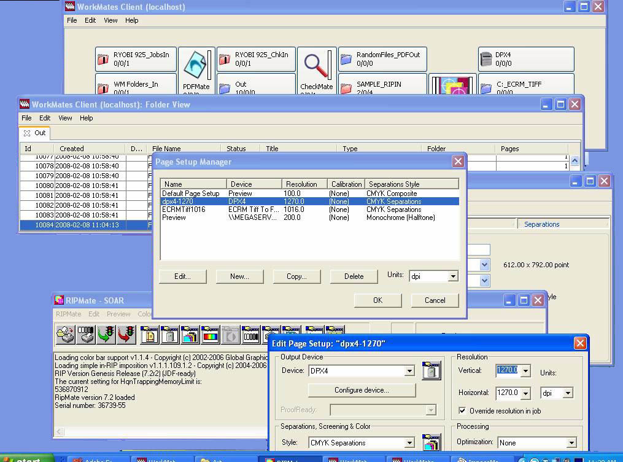Click the print file icon in RIPMate toolbar
Image resolution: width=623 pixels, height=462 pixels.
[65, 334]
